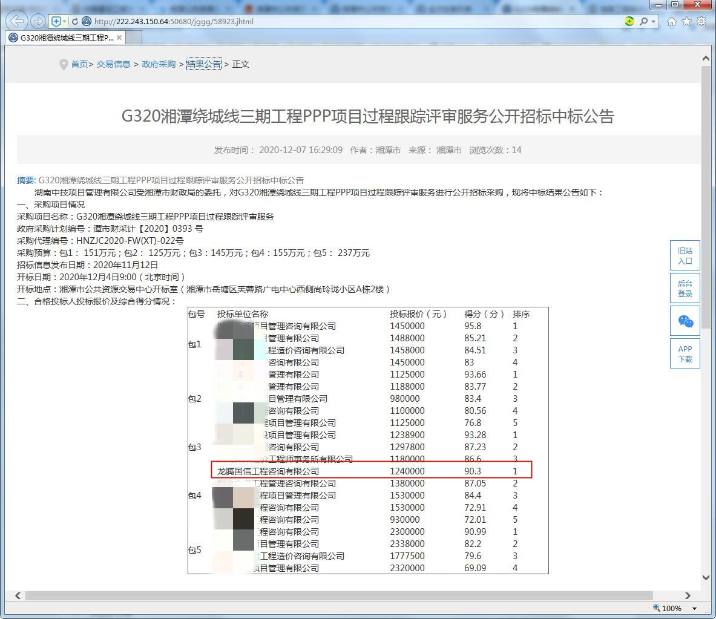Click the magnifier search icon in address bar

pyautogui.click(x=643, y=21)
